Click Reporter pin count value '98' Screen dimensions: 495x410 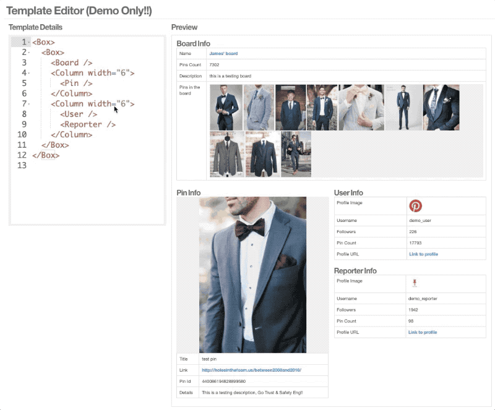pyautogui.click(x=411, y=321)
